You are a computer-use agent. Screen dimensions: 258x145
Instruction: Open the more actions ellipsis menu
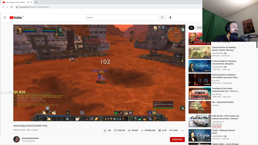[183, 130]
